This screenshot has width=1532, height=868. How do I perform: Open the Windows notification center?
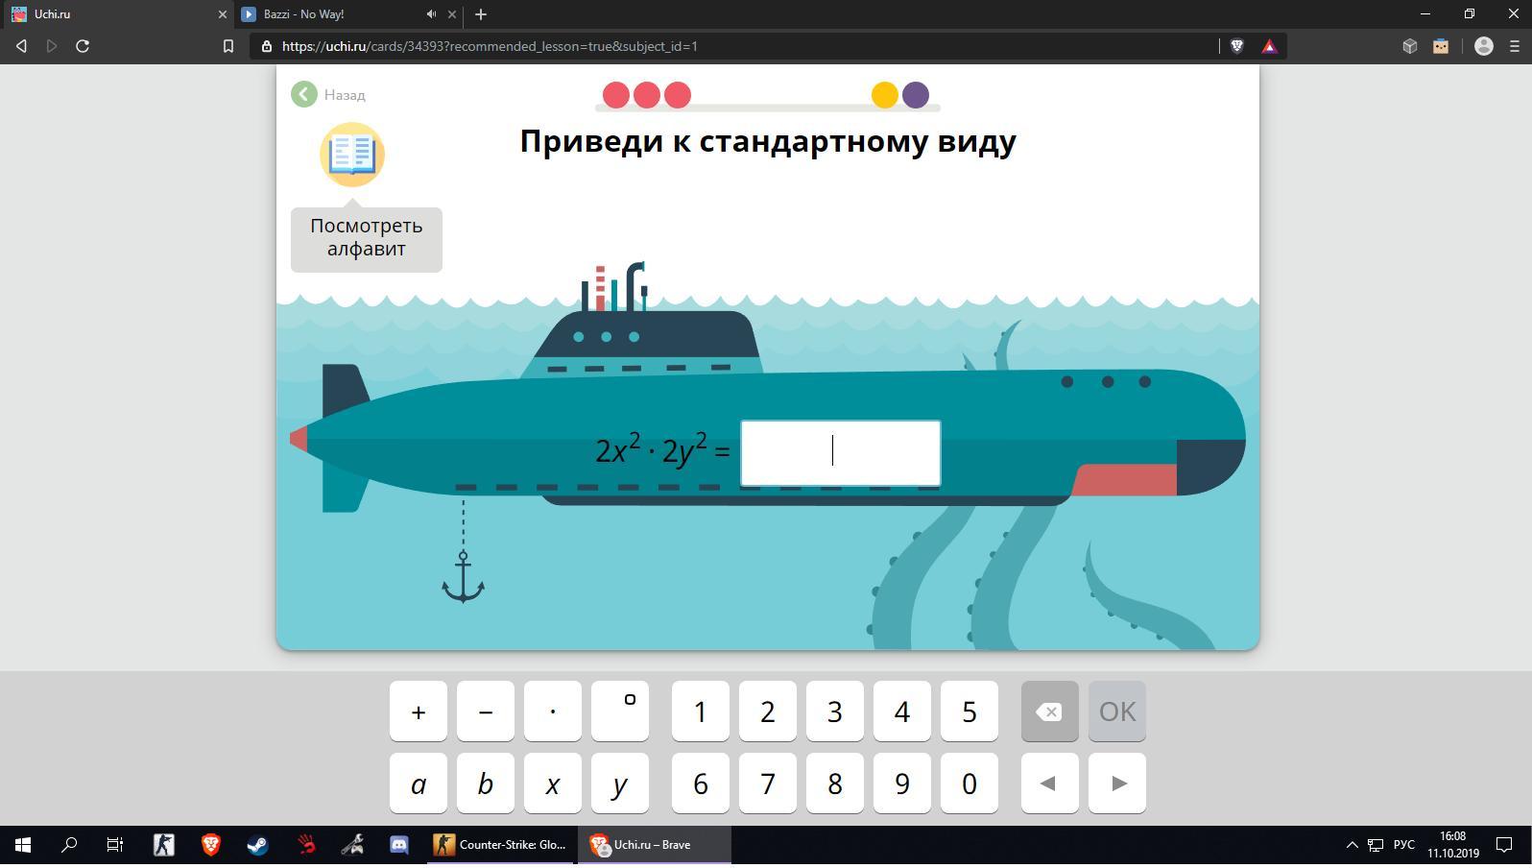1505,845
